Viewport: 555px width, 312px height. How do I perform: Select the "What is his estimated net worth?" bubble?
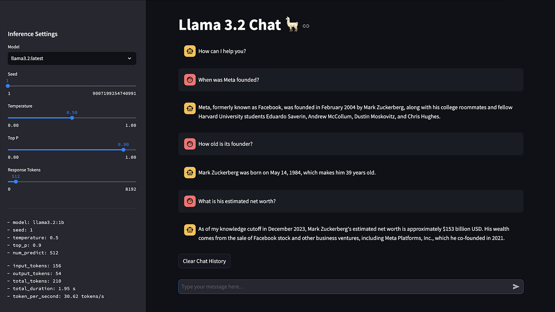351,201
